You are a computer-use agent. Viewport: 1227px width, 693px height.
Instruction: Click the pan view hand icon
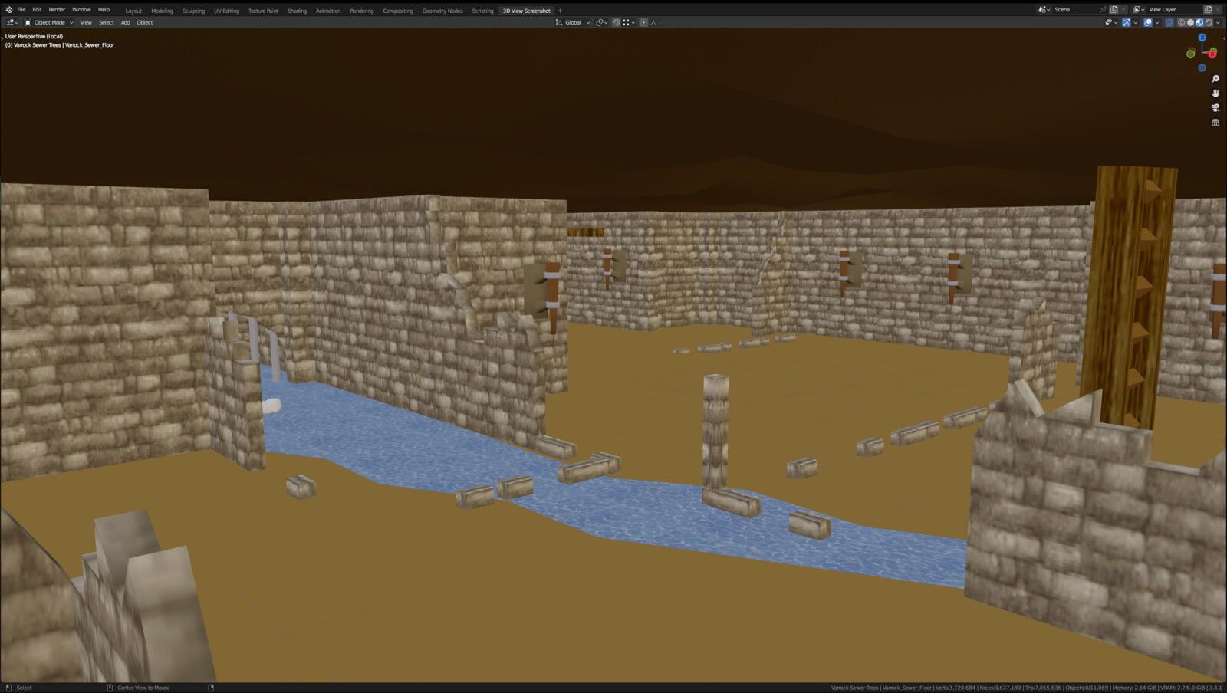click(x=1215, y=94)
